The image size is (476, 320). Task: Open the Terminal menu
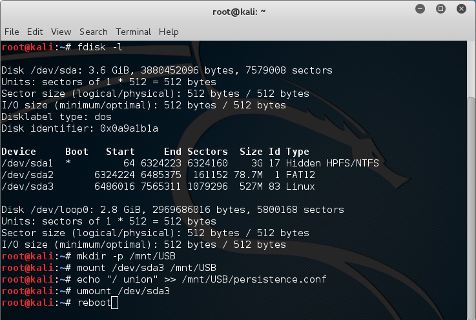[133, 32]
